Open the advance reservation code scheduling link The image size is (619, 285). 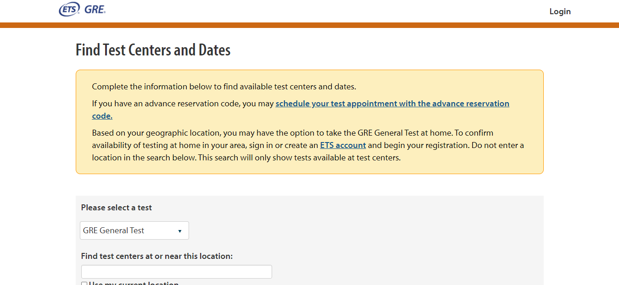392,104
